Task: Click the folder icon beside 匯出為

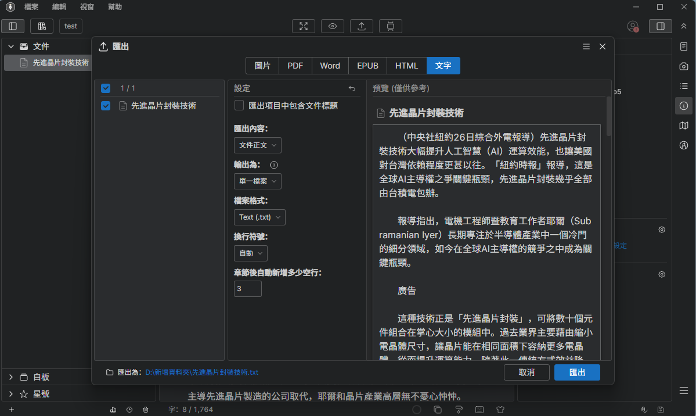Action: (x=110, y=372)
